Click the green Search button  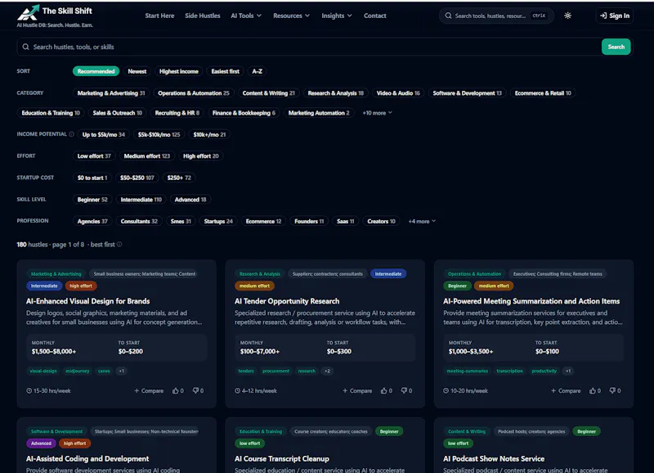[x=616, y=47]
